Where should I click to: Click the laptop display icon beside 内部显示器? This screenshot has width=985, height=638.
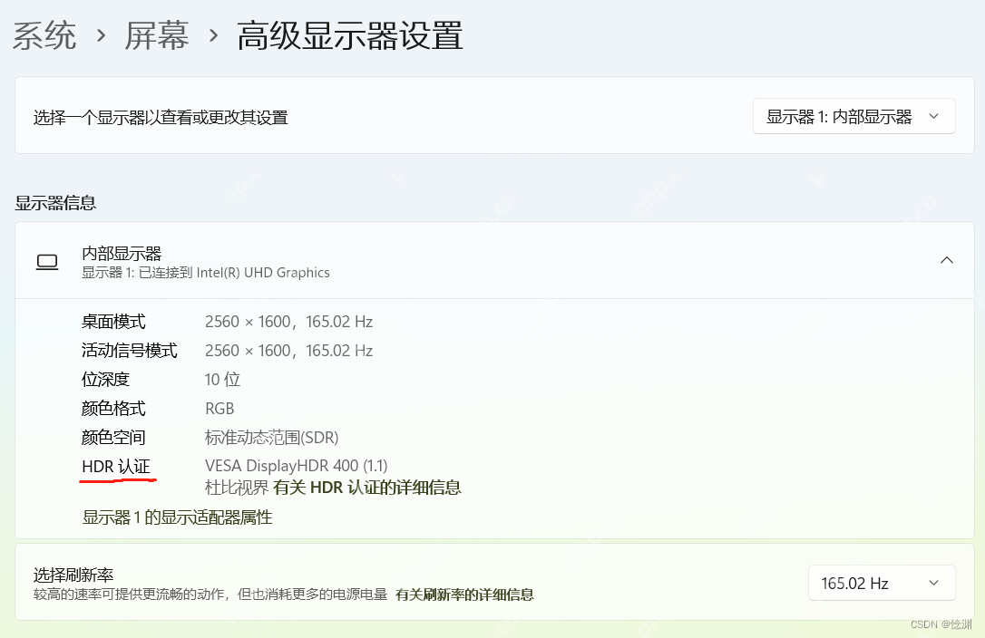click(x=47, y=262)
